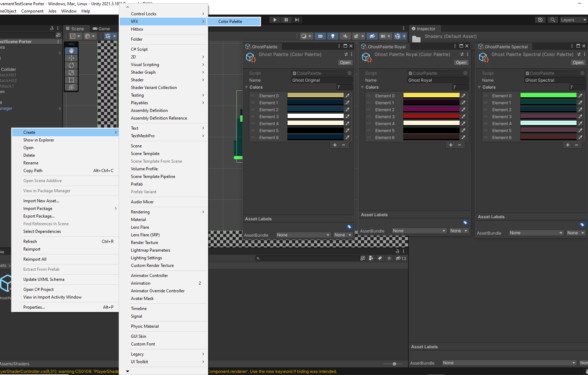This screenshot has width=588, height=375.
Task: Toggle 2D scene view mode
Action: [320, 36]
